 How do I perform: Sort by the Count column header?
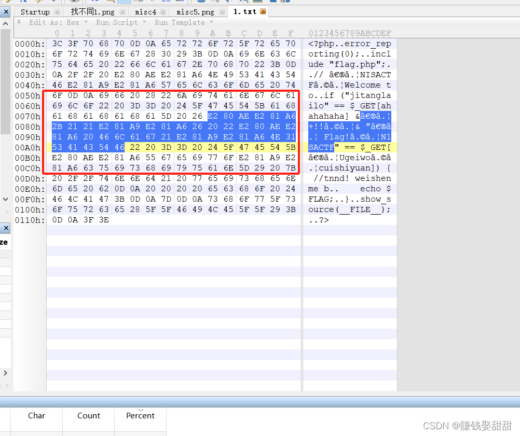89,415
